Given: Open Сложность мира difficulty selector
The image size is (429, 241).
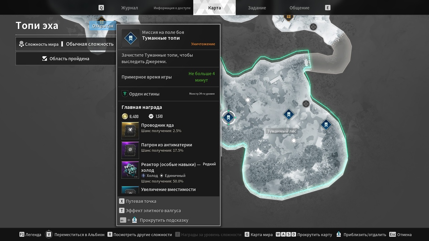Looking at the screenshot, I should point(66,44).
